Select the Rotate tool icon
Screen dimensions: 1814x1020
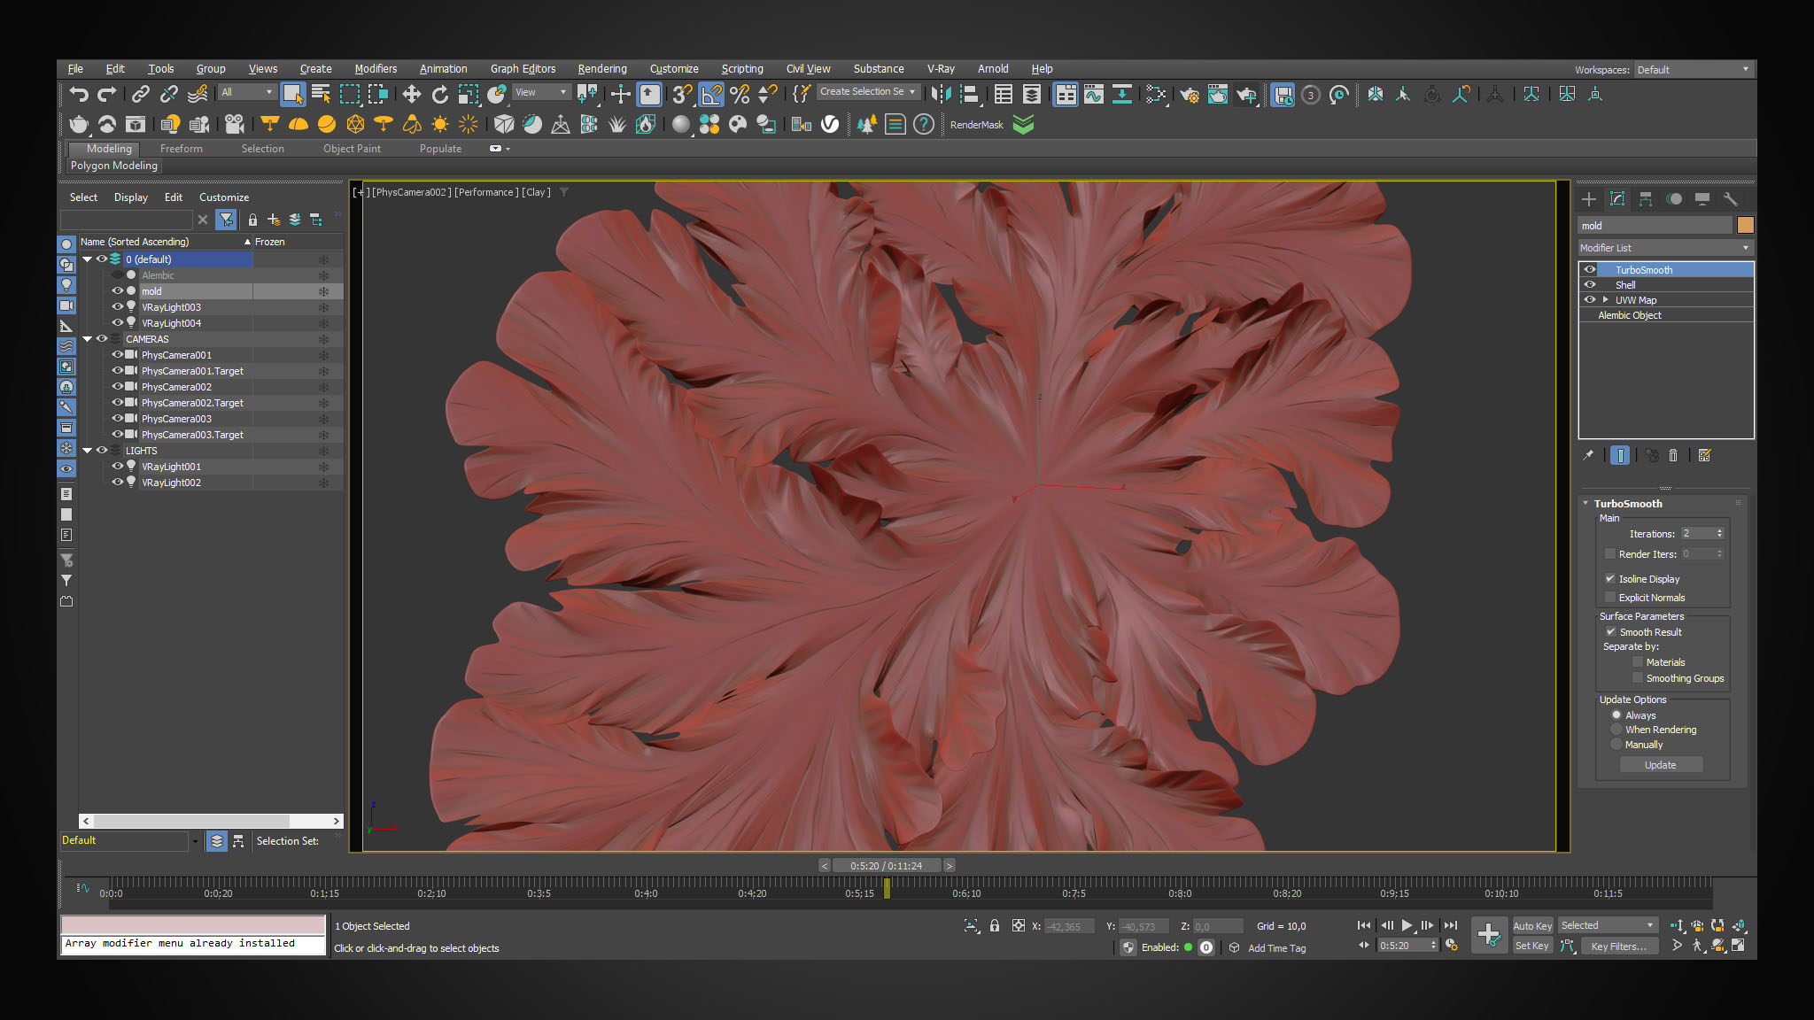(x=439, y=94)
